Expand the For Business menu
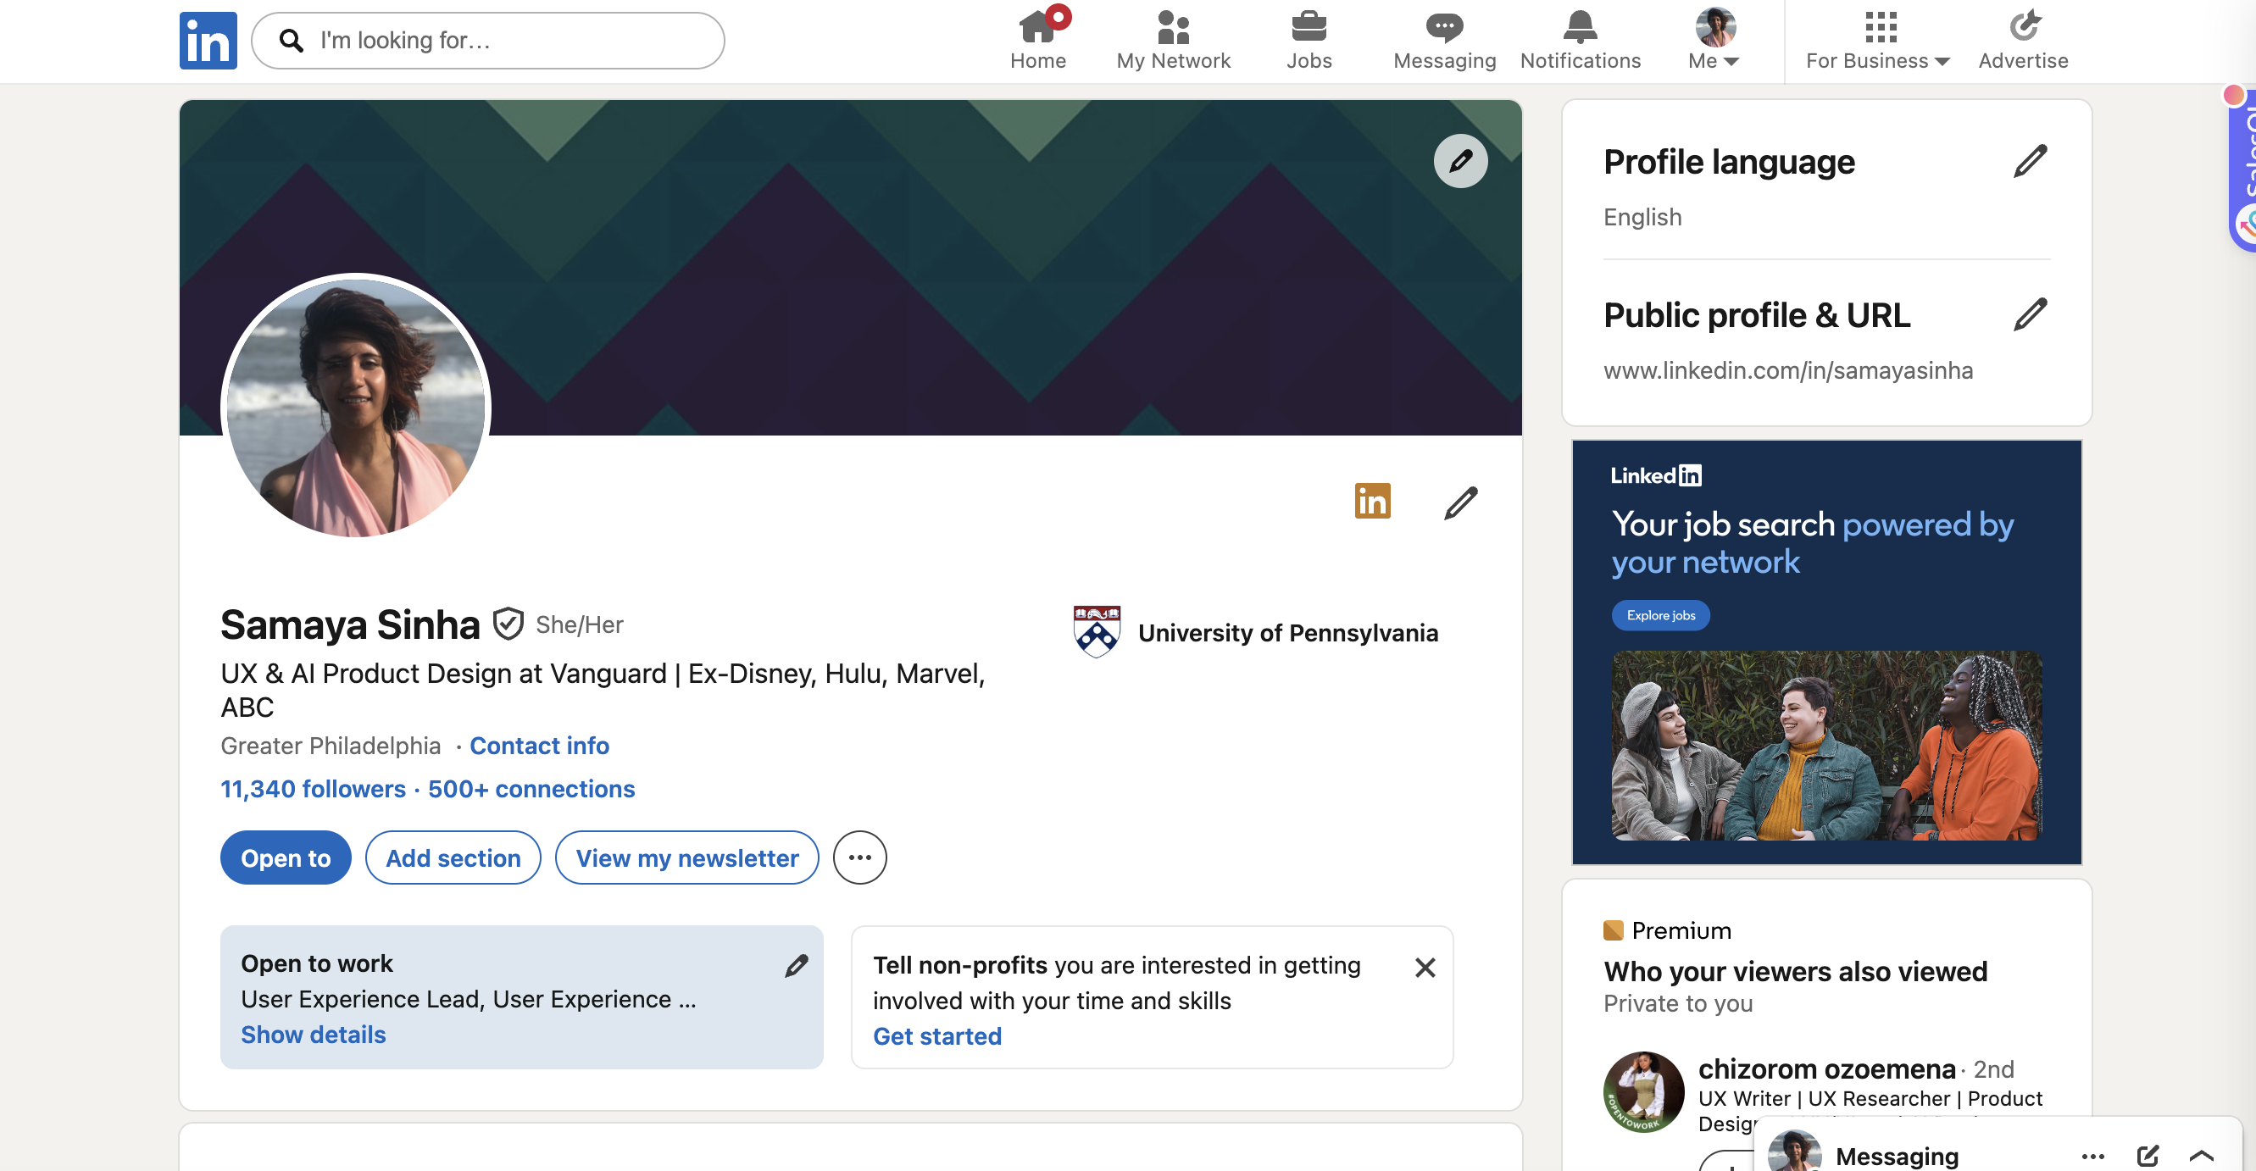 1878,60
